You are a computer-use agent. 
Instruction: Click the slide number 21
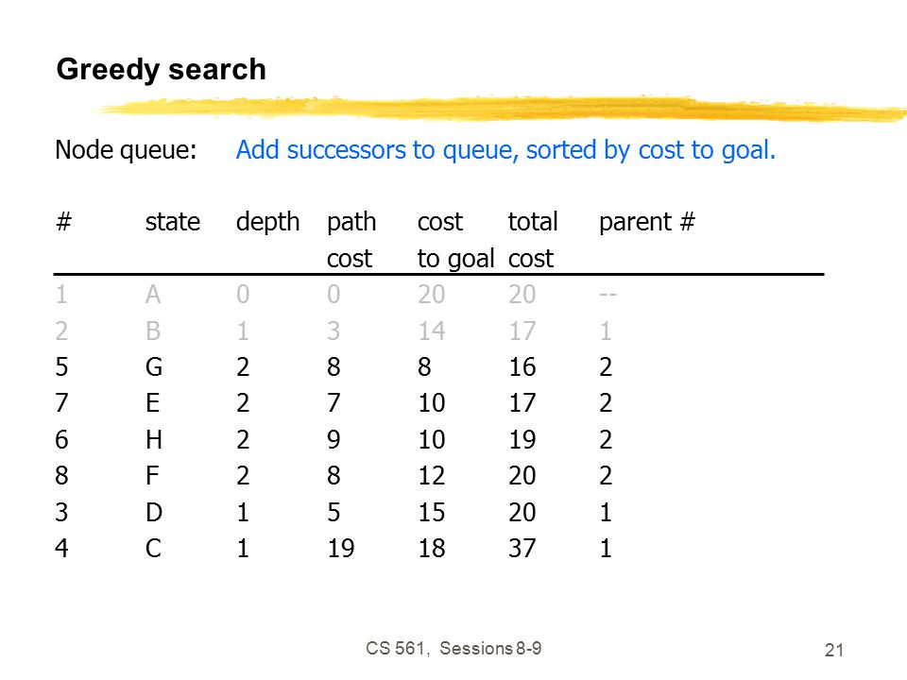pyautogui.click(x=833, y=651)
